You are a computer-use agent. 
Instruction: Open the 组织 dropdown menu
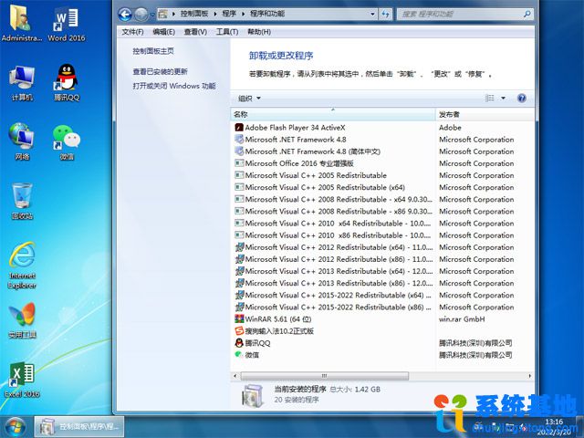pos(249,99)
